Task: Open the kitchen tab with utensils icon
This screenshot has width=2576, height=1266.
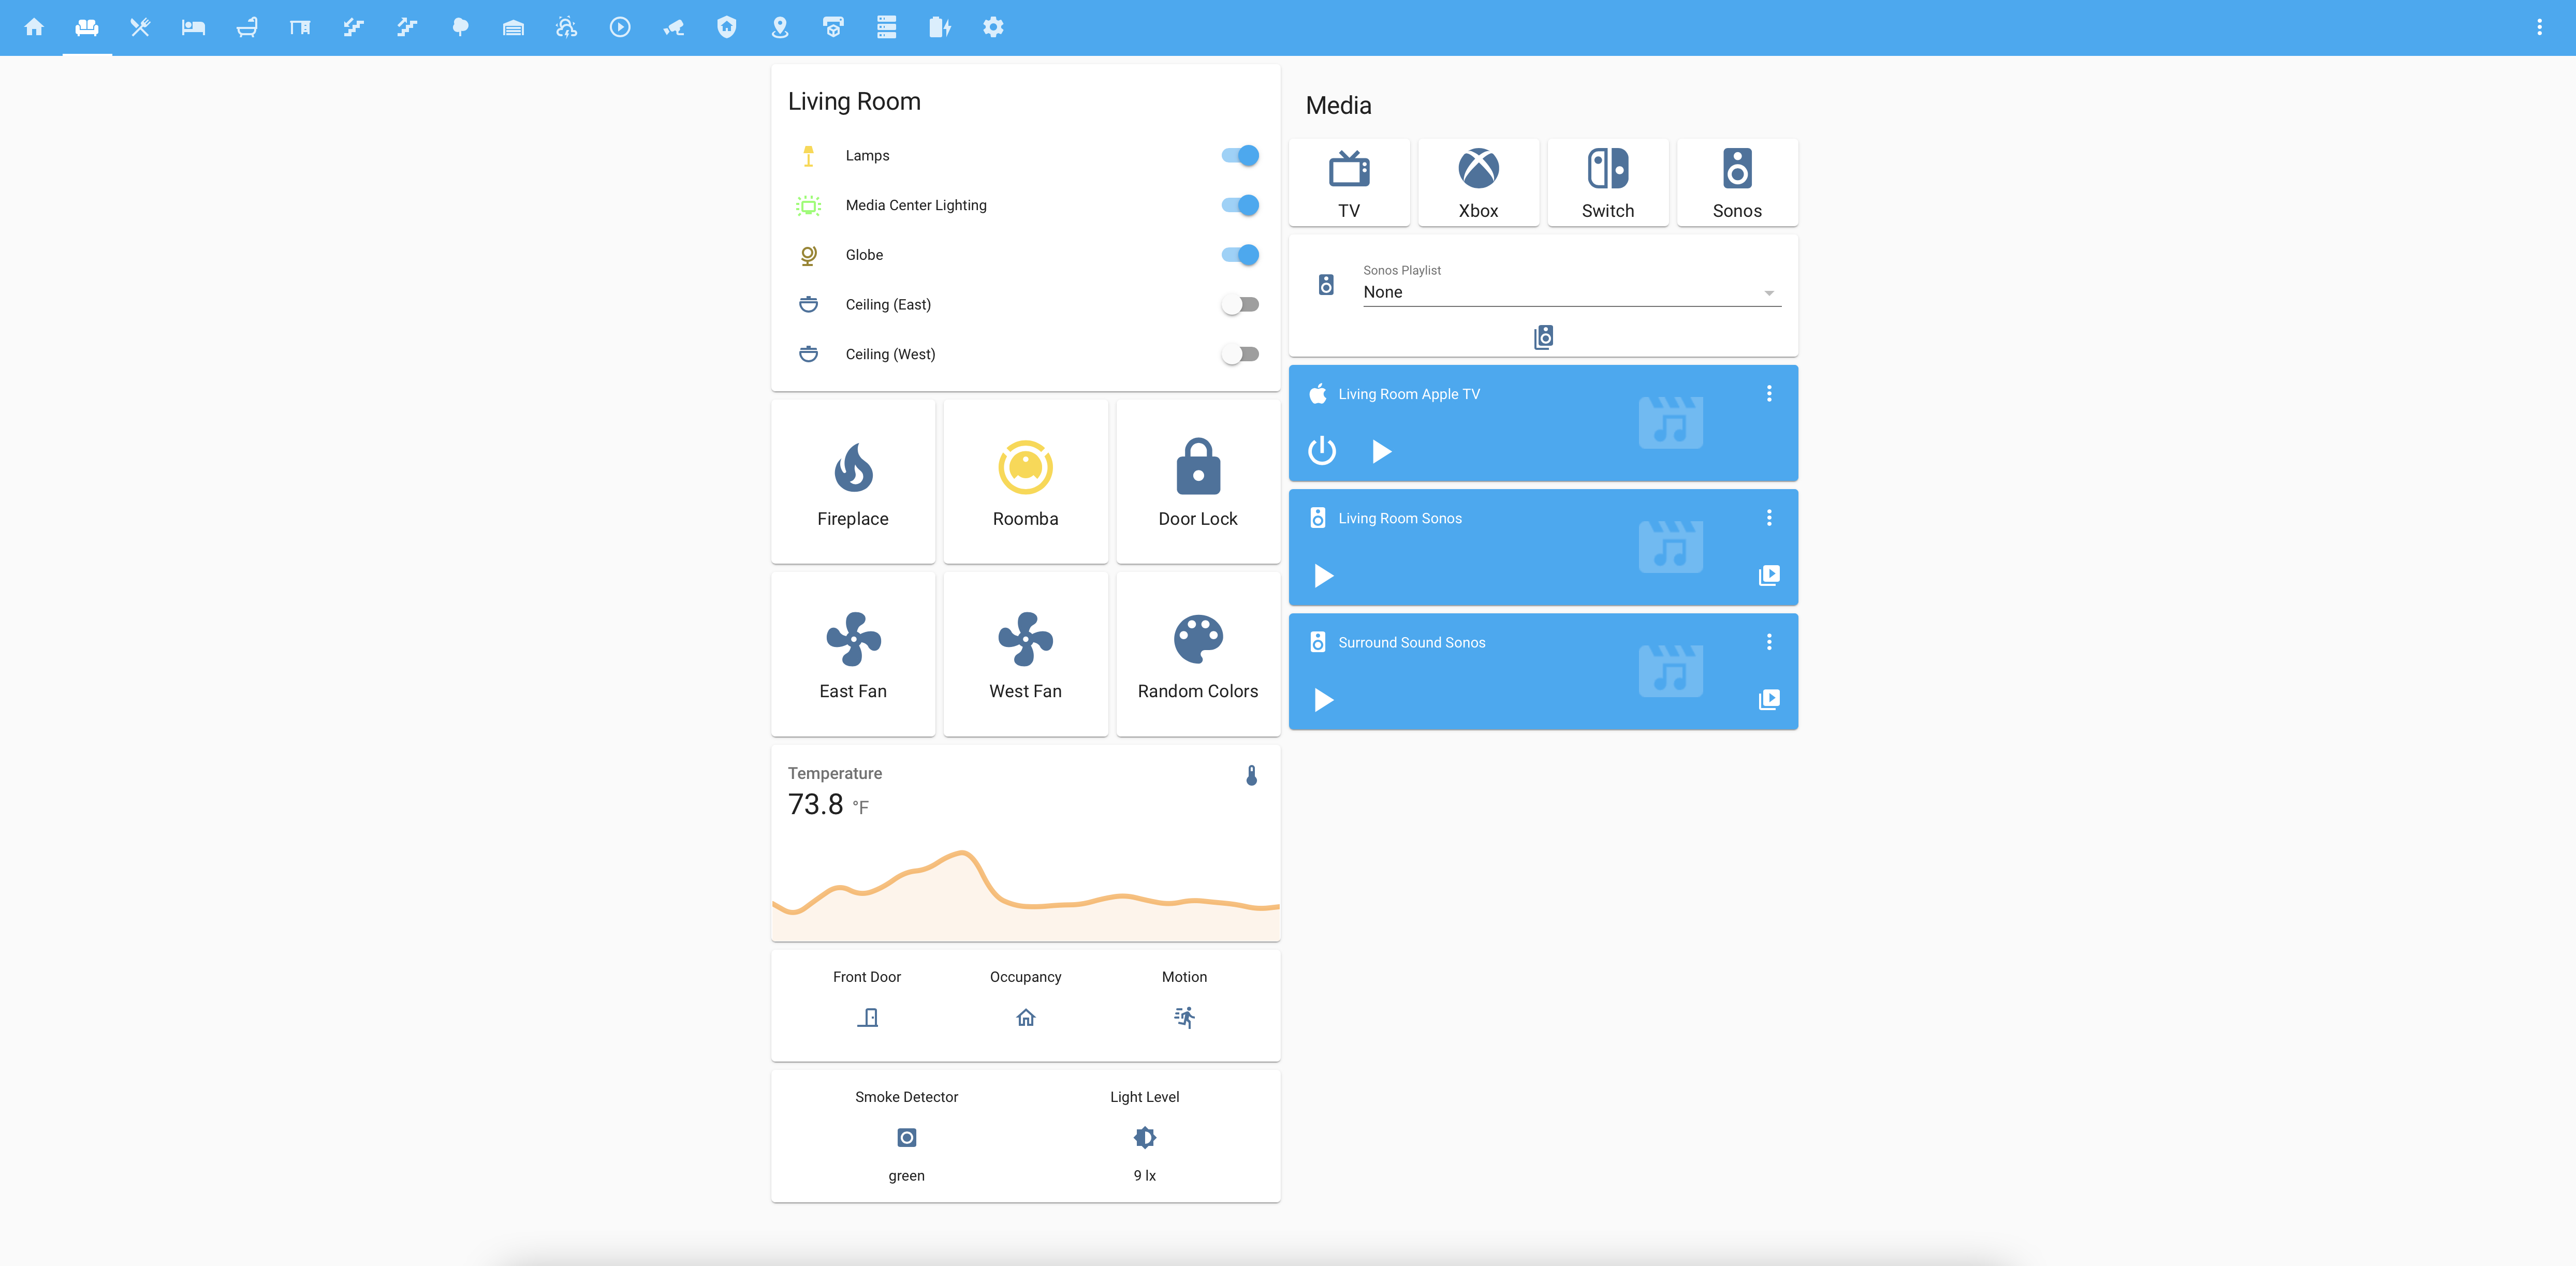Action: (x=140, y=27)
